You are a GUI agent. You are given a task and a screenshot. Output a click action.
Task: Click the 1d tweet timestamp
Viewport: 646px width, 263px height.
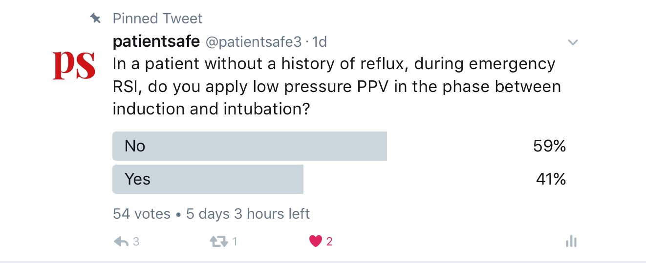click(319, 42)
